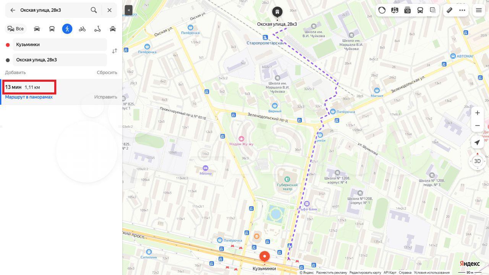Collapse the left side panel

click(128, 10)
